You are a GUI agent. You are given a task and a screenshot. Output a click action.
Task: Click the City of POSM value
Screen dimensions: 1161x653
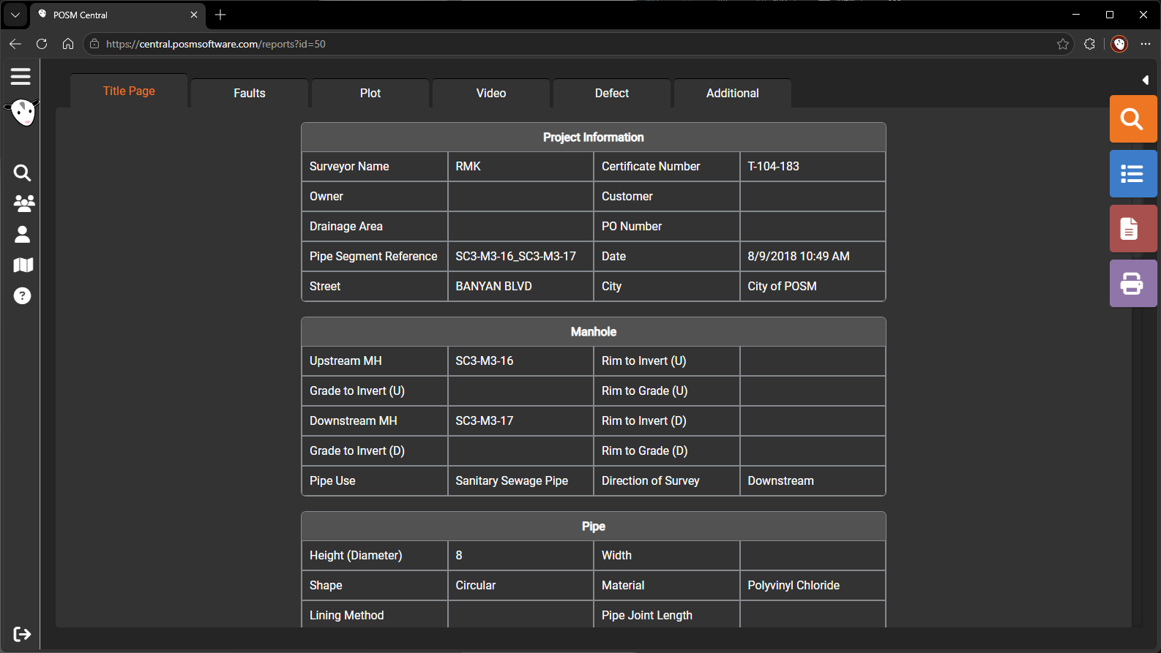[x=783, y=287]
